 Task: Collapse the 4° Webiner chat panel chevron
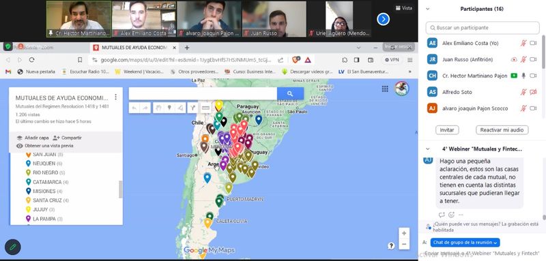click(x=428, y=149)
